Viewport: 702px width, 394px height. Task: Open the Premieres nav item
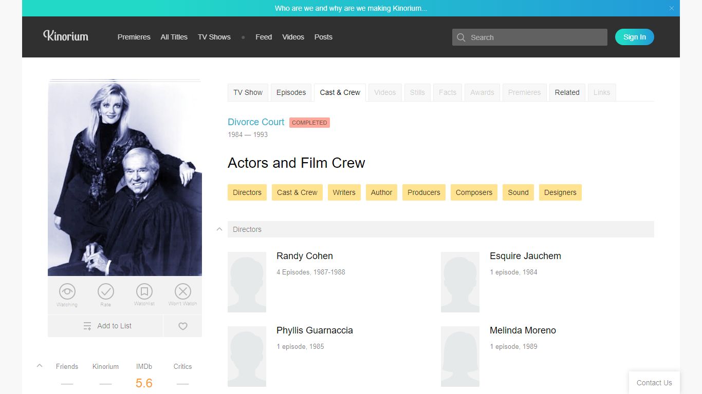click(134, 37)
